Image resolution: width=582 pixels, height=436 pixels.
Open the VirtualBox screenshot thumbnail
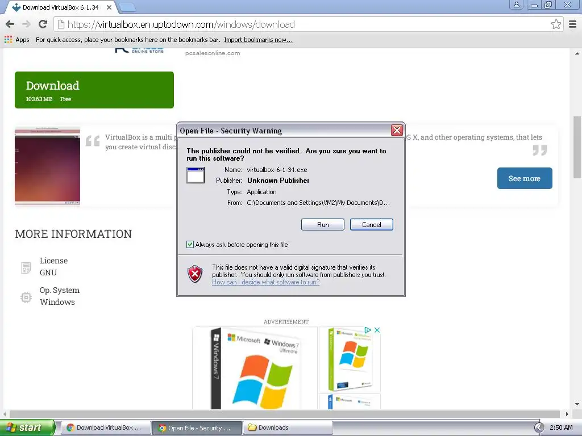click(x=48, y=166)
